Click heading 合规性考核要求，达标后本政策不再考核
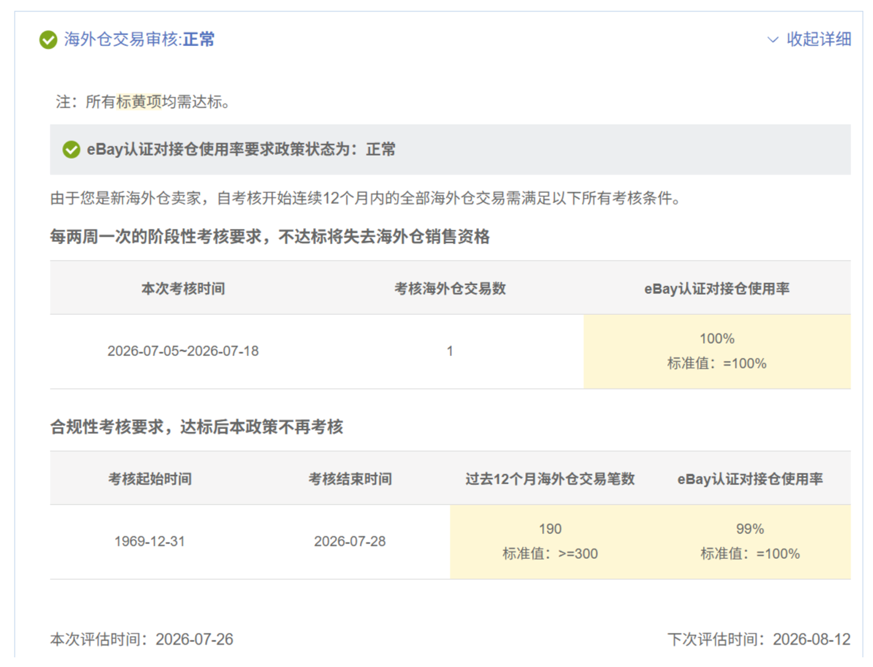Image resolution: width=873 pixels, height=667 pixels. pos(197,427)
